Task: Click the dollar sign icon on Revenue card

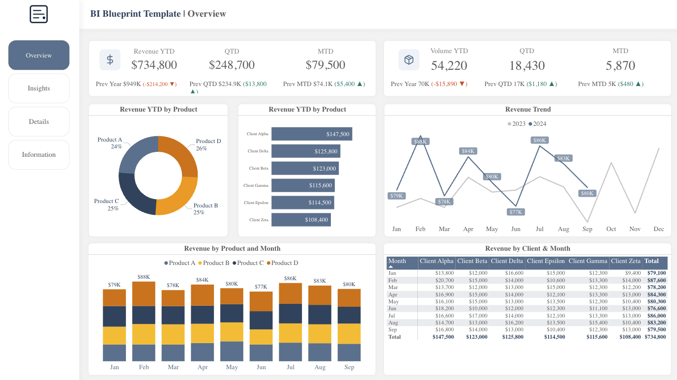Action: pyautogui.click(x=110, y=59)
